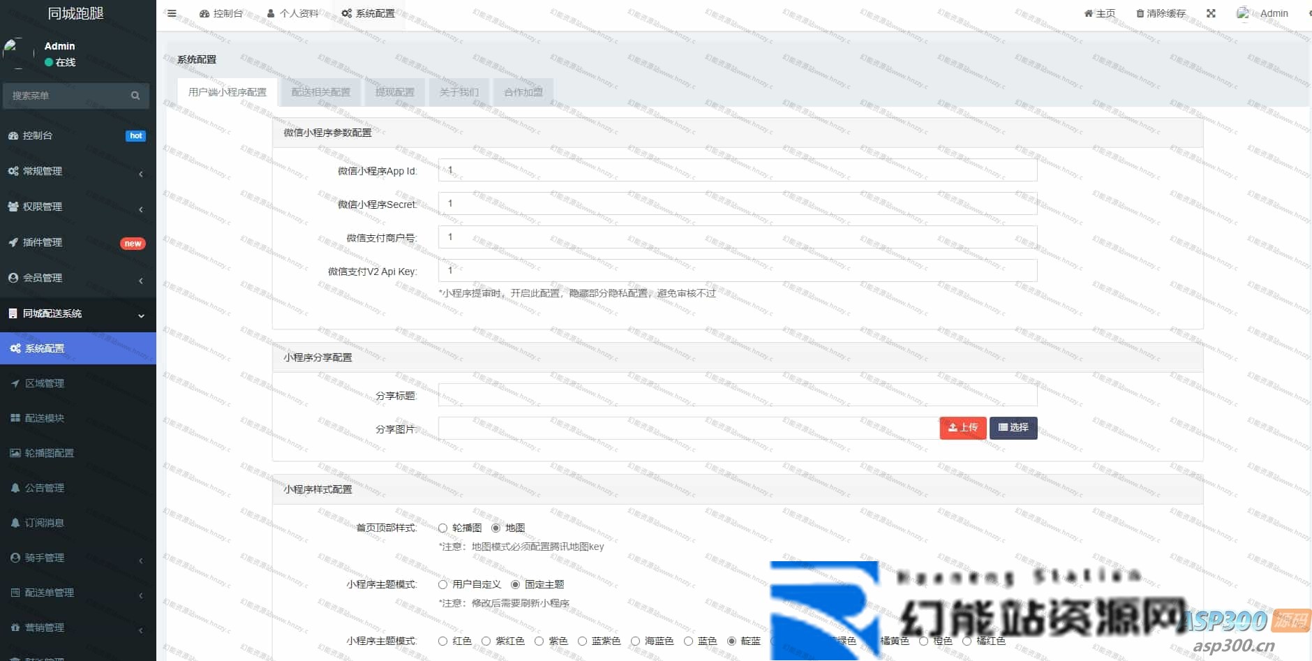
Task: Open 区域管理 from the sidebar
Action: (x=44, y=383)
